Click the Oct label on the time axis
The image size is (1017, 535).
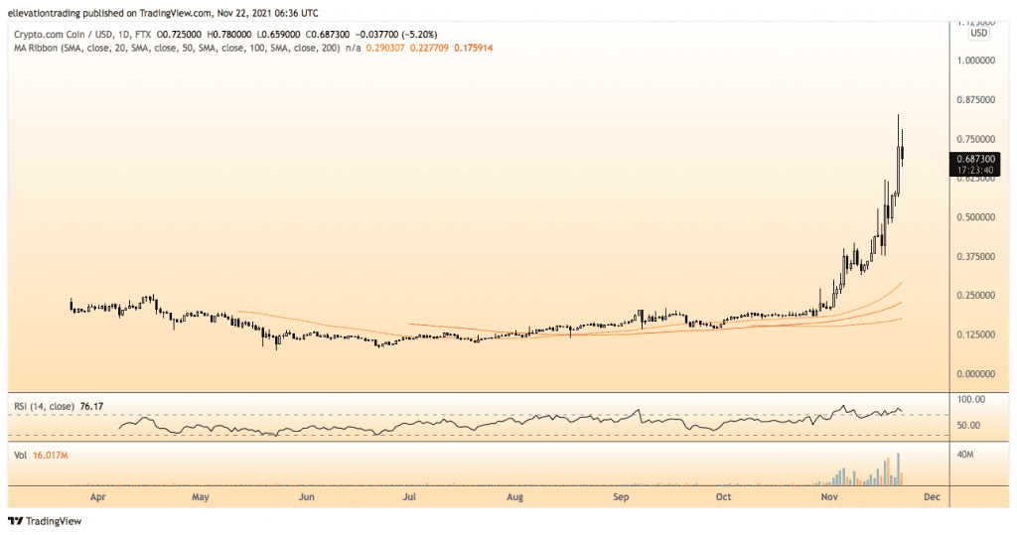723,497
